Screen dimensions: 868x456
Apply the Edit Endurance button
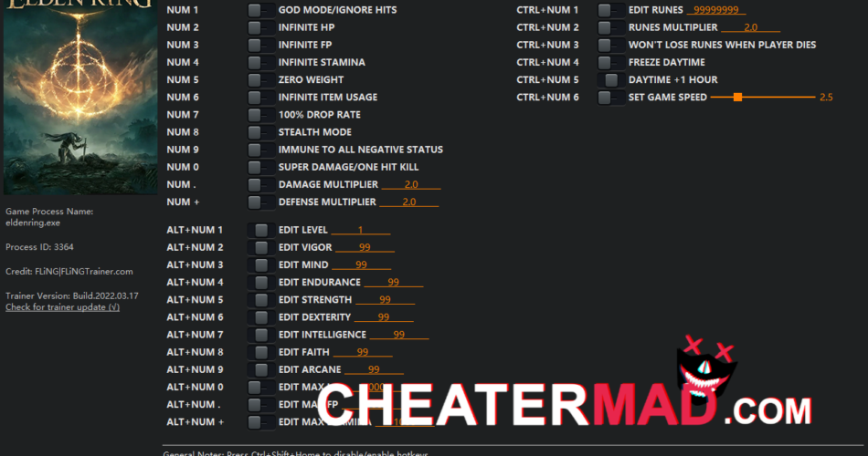tap(260, 283)
